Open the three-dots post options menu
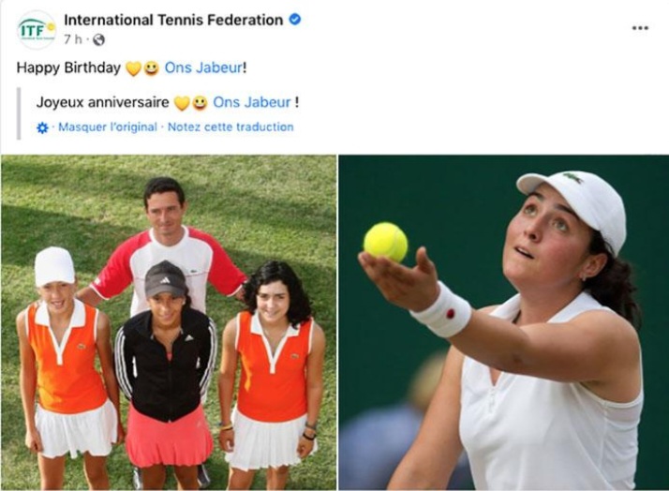This screenshot has width=669, height=491. (640, 28)
